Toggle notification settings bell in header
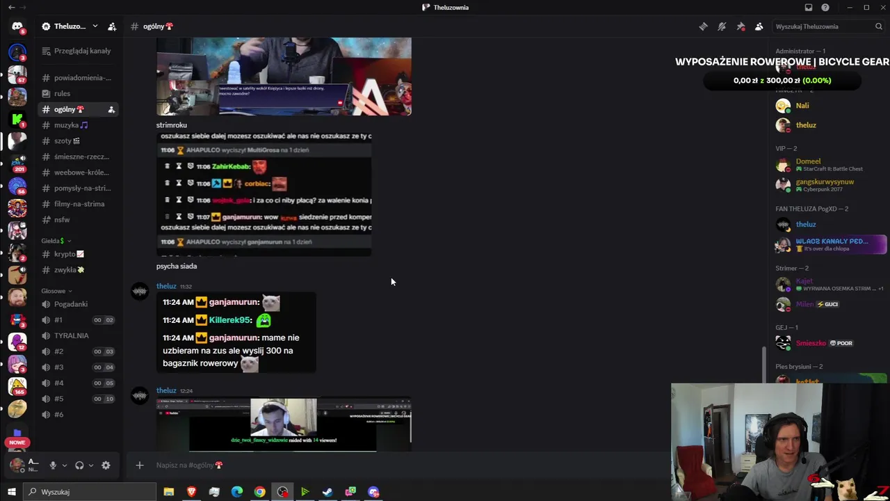The image size is (890, 501). click(x=722, y=26)
